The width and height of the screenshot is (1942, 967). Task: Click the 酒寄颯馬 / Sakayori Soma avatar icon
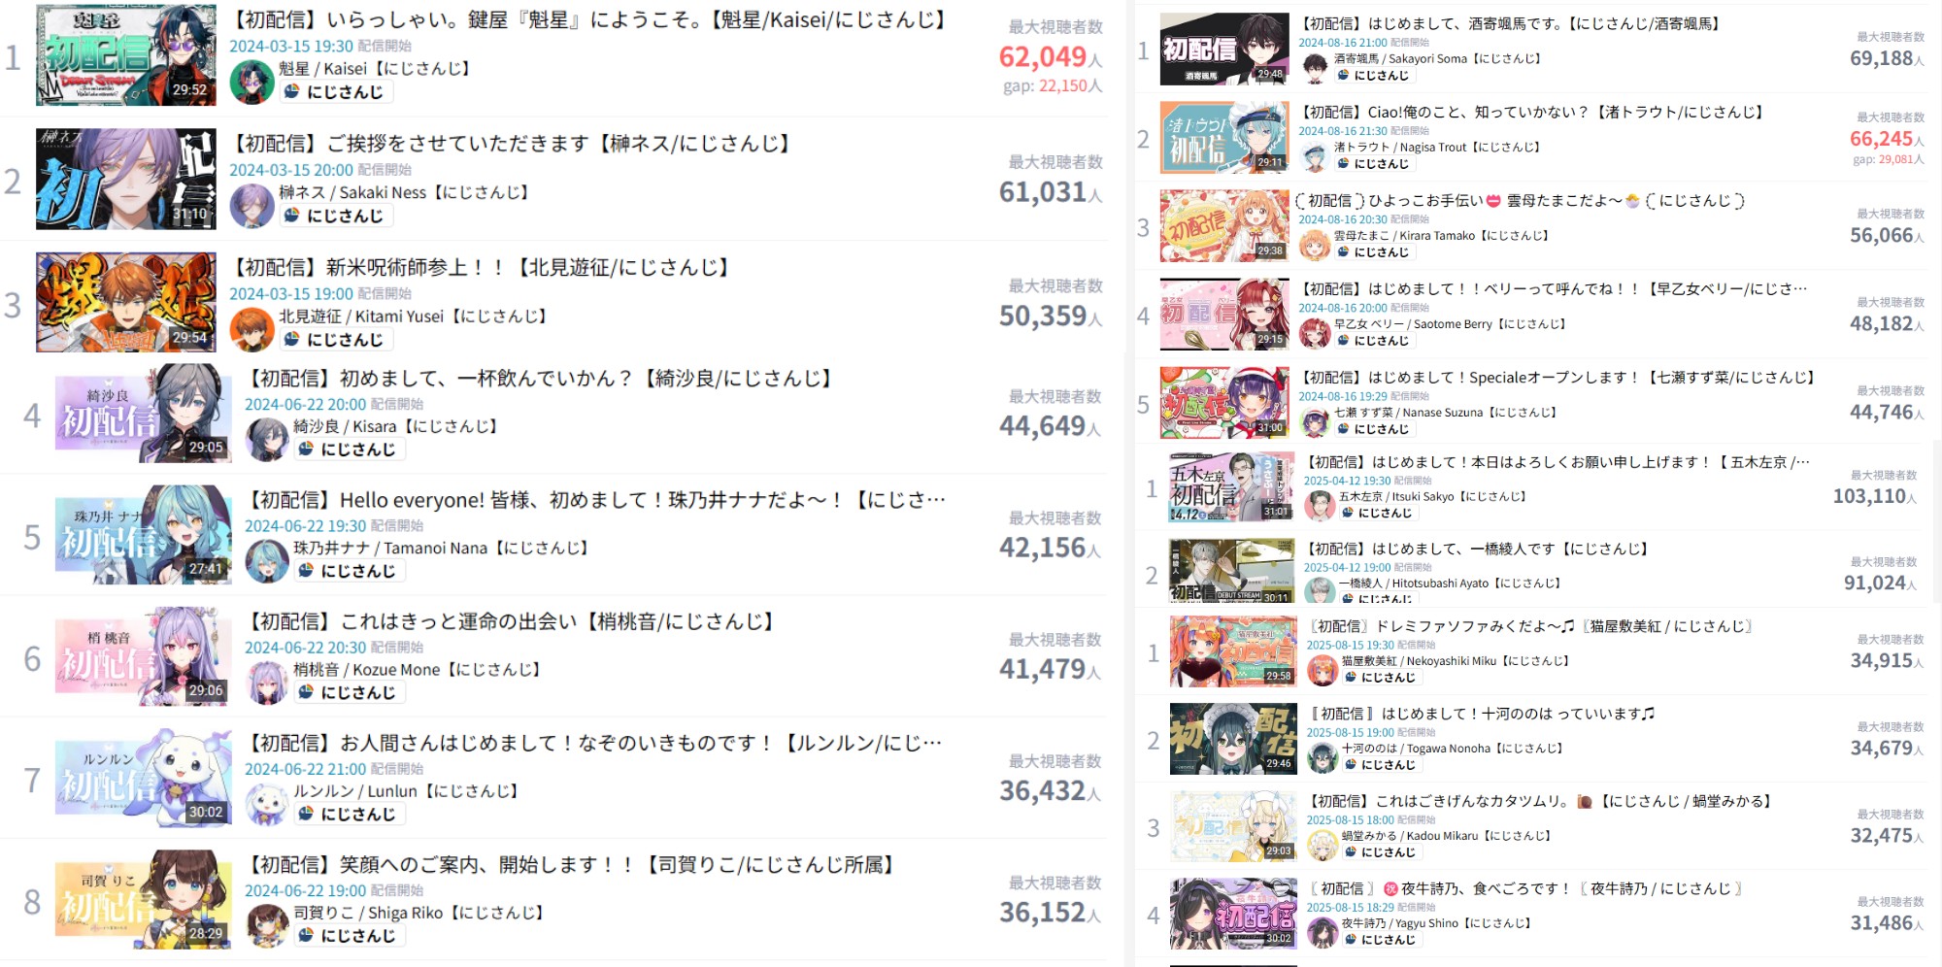(1315, 68)
